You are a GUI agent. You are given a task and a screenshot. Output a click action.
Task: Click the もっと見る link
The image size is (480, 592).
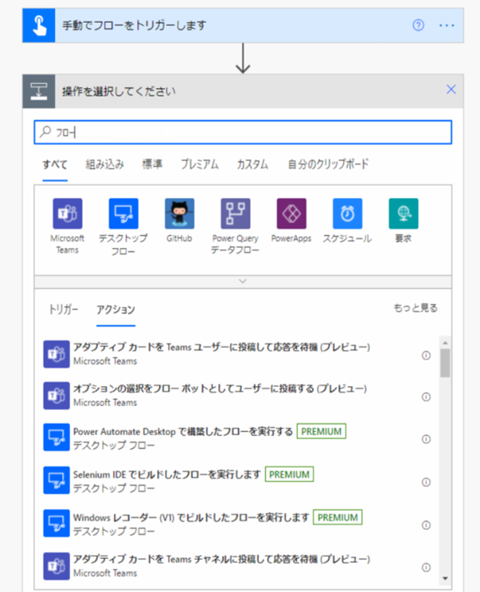pyautogui.click(x=416, y=308)
